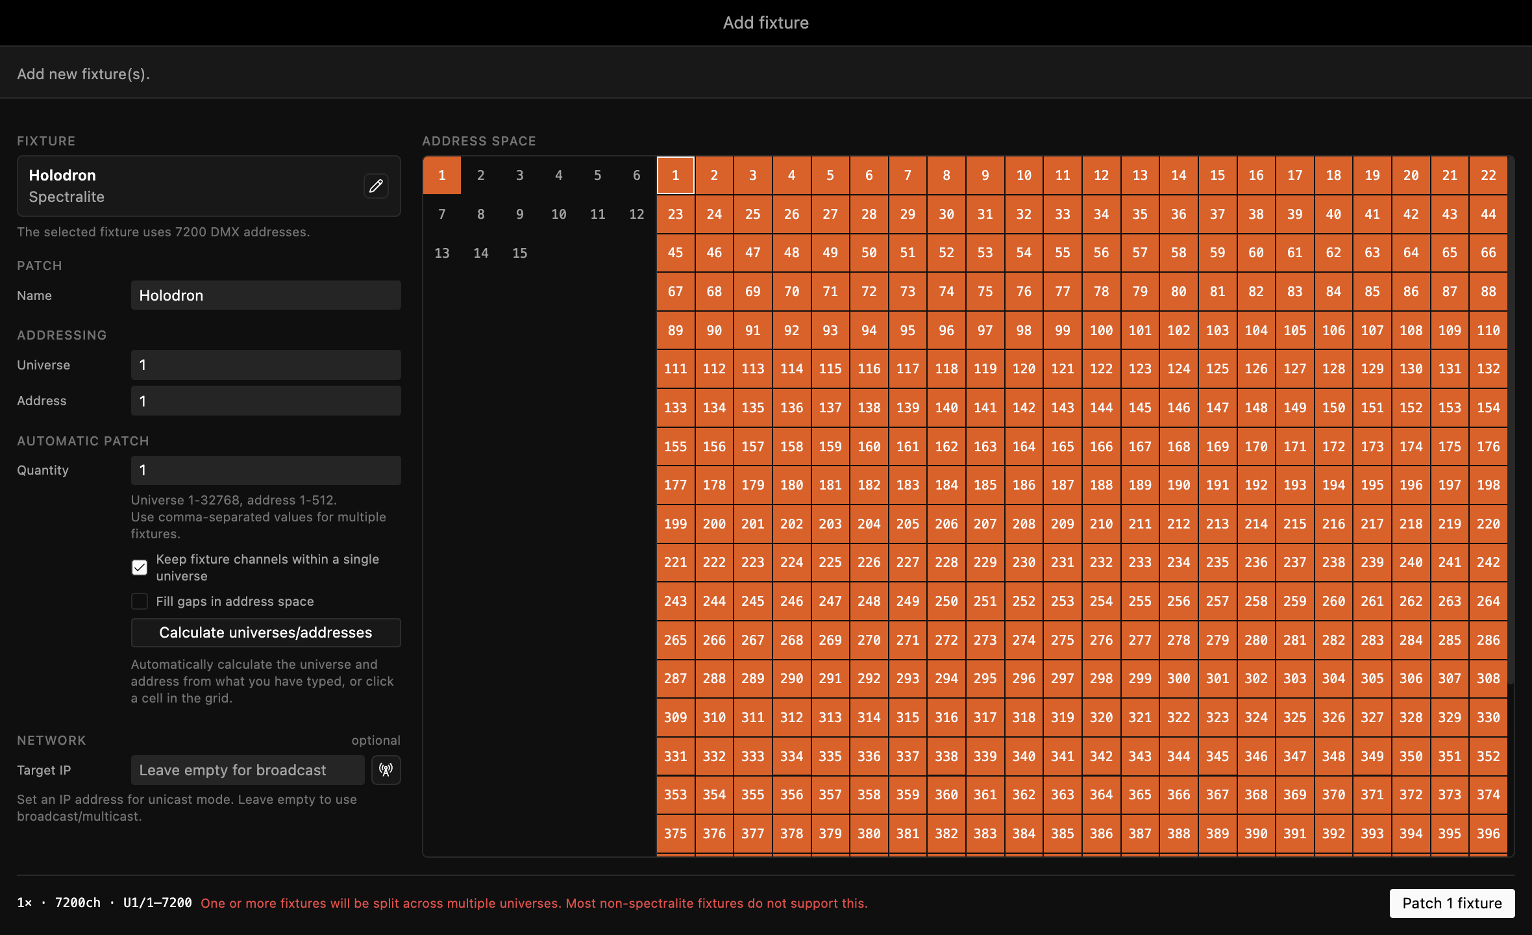
Task: Click address cell 128 in the grid
Action: pos(1334,369)
